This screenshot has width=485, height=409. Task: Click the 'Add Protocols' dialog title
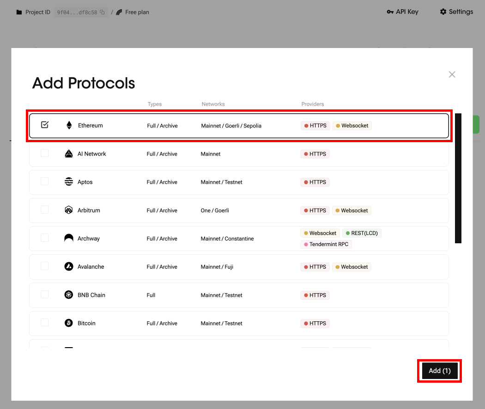click(x=84, y=83)
